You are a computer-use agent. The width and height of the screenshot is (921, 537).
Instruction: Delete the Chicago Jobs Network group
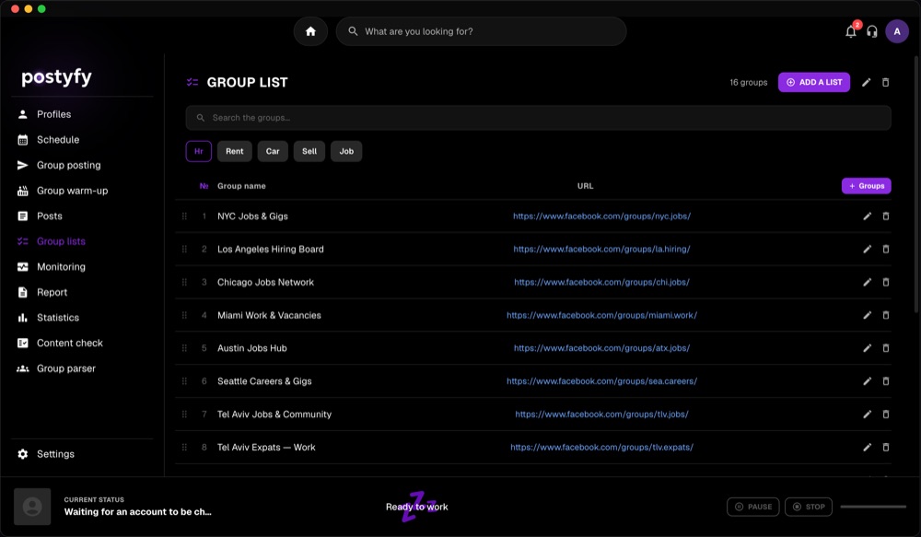886,282
